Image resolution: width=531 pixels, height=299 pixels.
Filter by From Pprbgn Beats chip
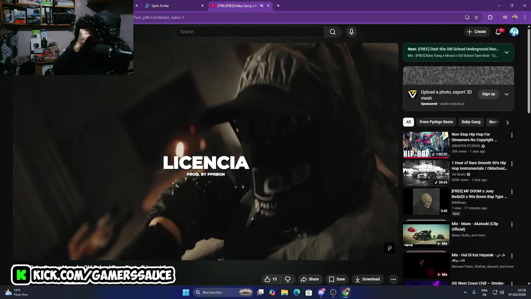436,122
